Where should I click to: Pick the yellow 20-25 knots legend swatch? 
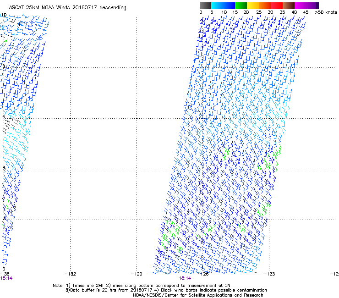(253, 6)
